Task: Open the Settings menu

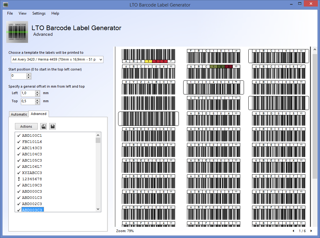Action: [x=39, y=13]
